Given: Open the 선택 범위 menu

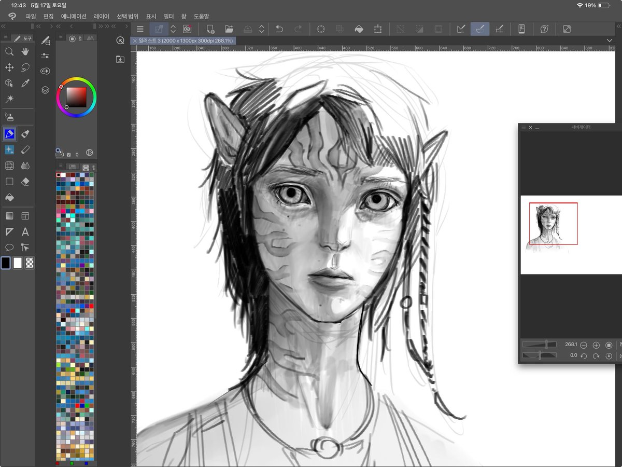Looking at the screenshot, I should pyautogui.click(x=128, y=16).
